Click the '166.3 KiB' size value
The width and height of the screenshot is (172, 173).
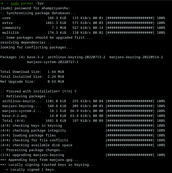[x=57, y=18]
